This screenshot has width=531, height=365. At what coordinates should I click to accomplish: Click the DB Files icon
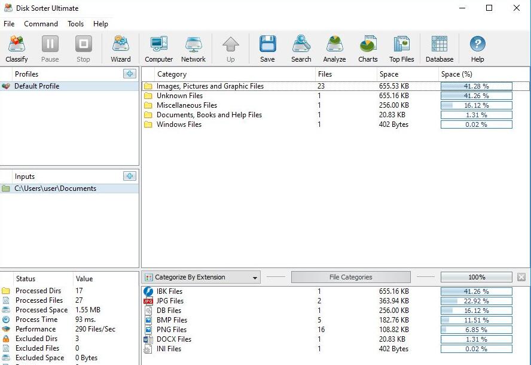pyautogui.click(x=148, y=311)
